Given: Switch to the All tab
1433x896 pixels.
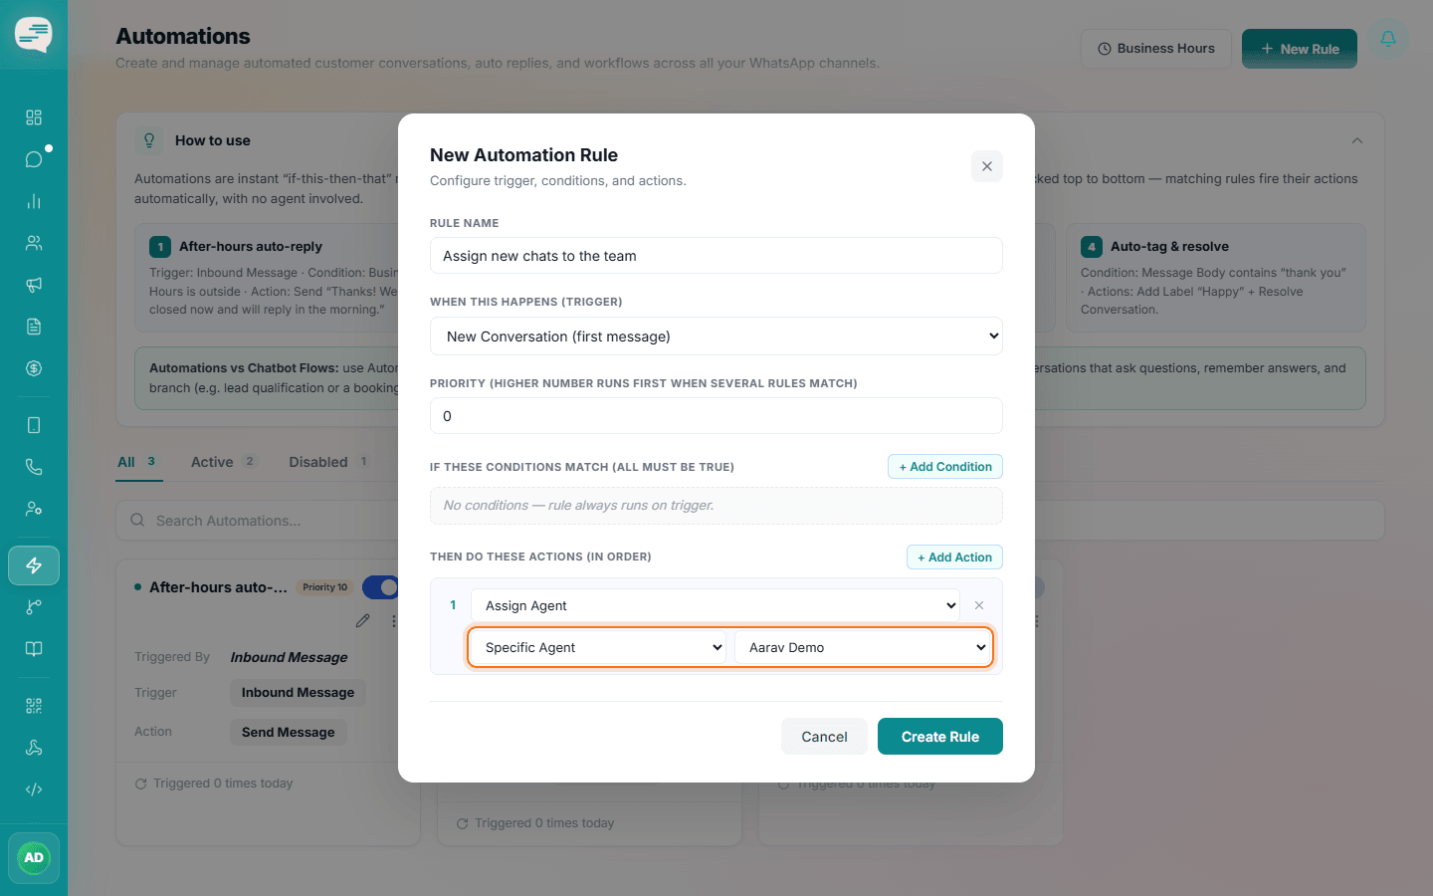Looking at the screenshot, I should coord(138,462).
